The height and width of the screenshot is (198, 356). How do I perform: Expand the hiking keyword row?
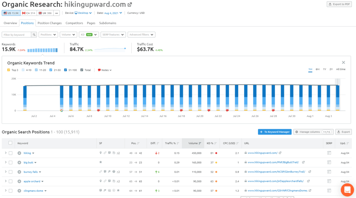6,153
